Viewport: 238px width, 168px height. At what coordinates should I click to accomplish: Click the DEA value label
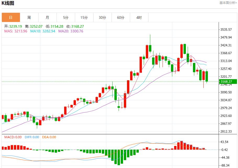49,137
